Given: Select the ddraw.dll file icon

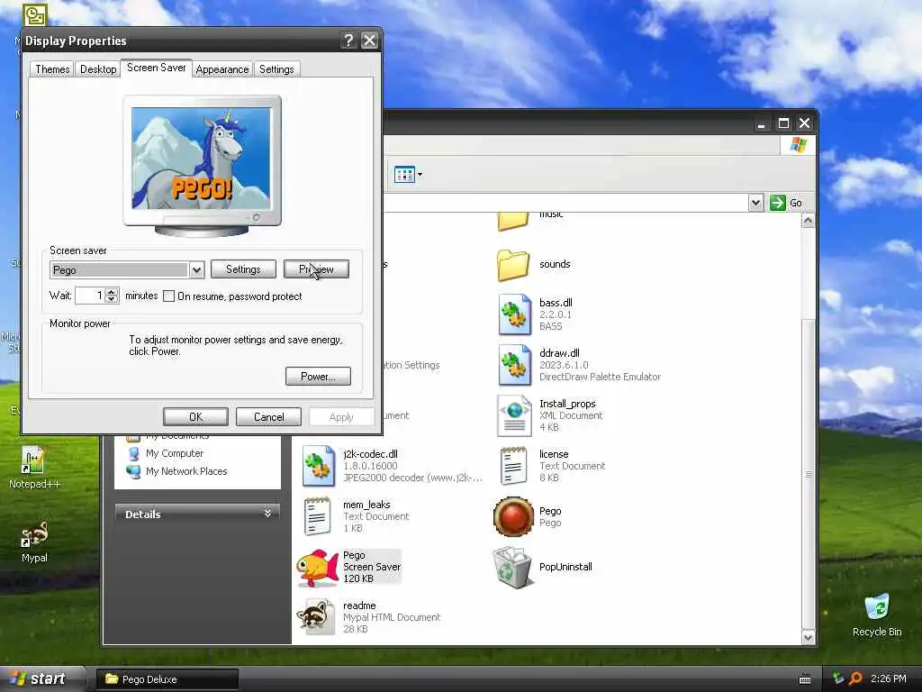Looking at the screenshot, I should pyautogui.click(x=514, y=365).
